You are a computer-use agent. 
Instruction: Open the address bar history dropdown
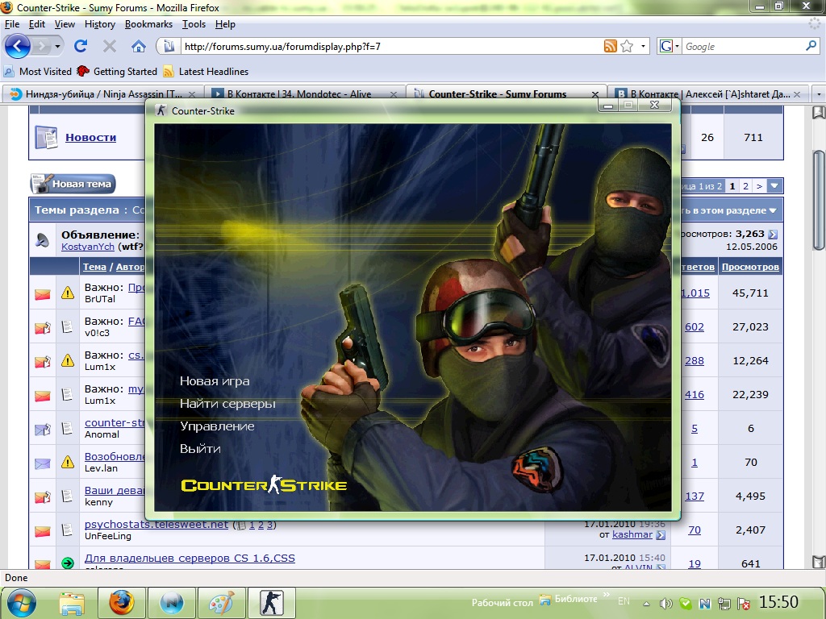coord(644,46)
